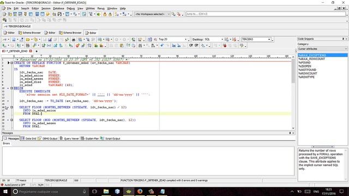Switch to the Query Viewer tab
The image size is (349, 196).
click(69, 138)
